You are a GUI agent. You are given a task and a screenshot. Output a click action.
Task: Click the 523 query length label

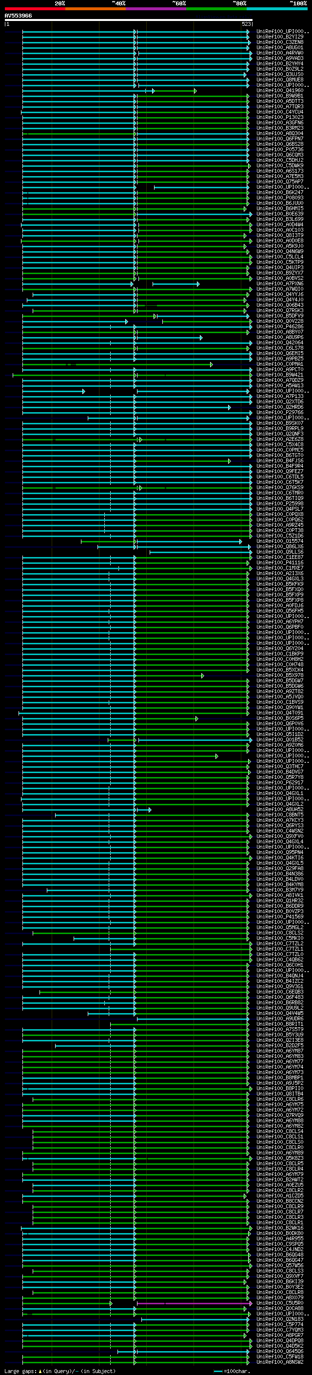tap(246, 24)
